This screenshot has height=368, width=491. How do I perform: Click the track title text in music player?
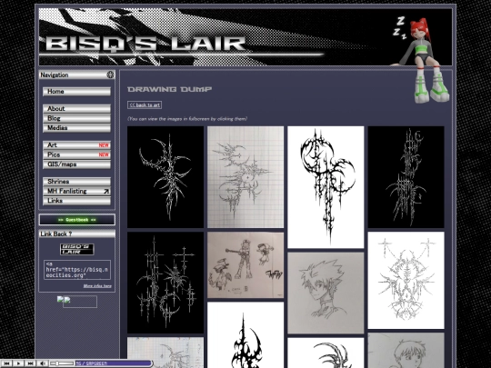pos(91,363)
